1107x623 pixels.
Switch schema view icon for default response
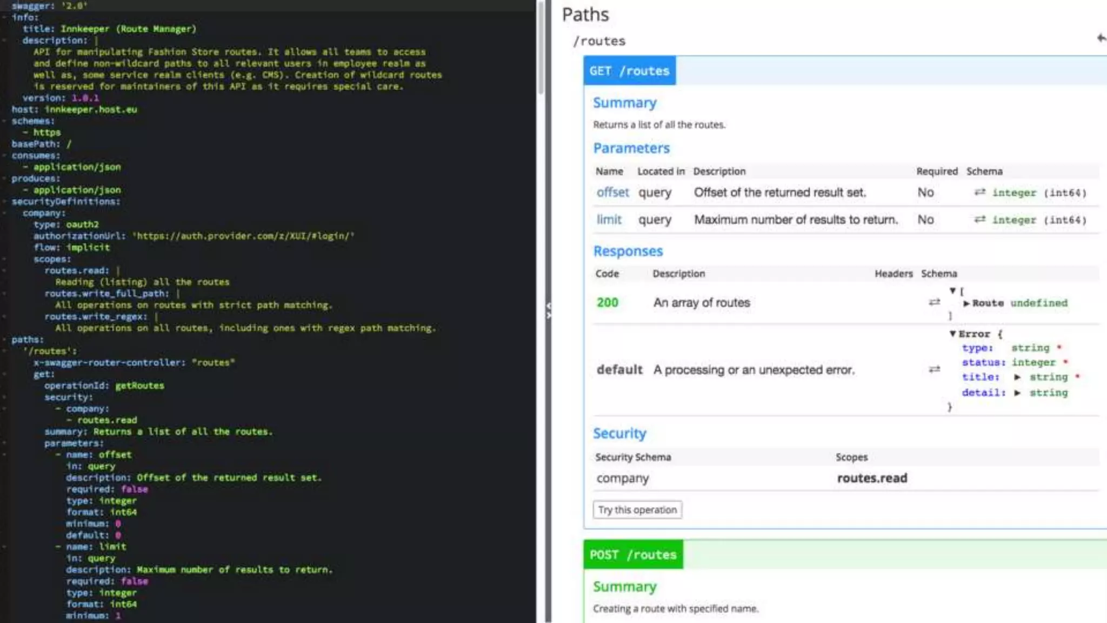pos(934,369)
